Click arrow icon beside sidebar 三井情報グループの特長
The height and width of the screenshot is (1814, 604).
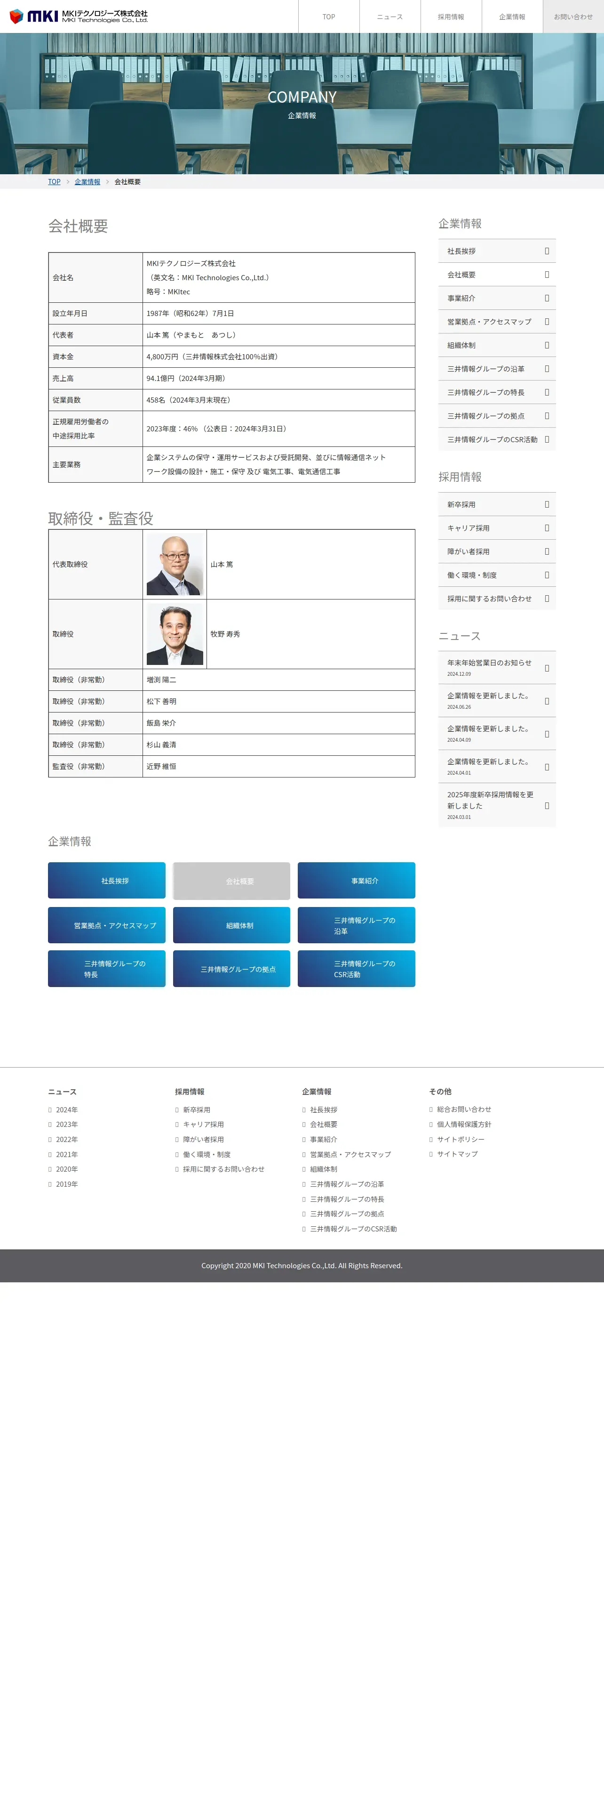pyautogui.click(x=546, y=392)
